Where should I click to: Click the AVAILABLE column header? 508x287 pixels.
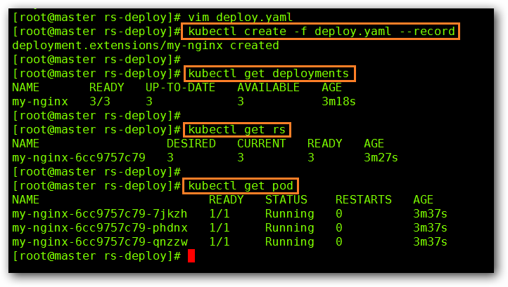[x=269, y=88]
